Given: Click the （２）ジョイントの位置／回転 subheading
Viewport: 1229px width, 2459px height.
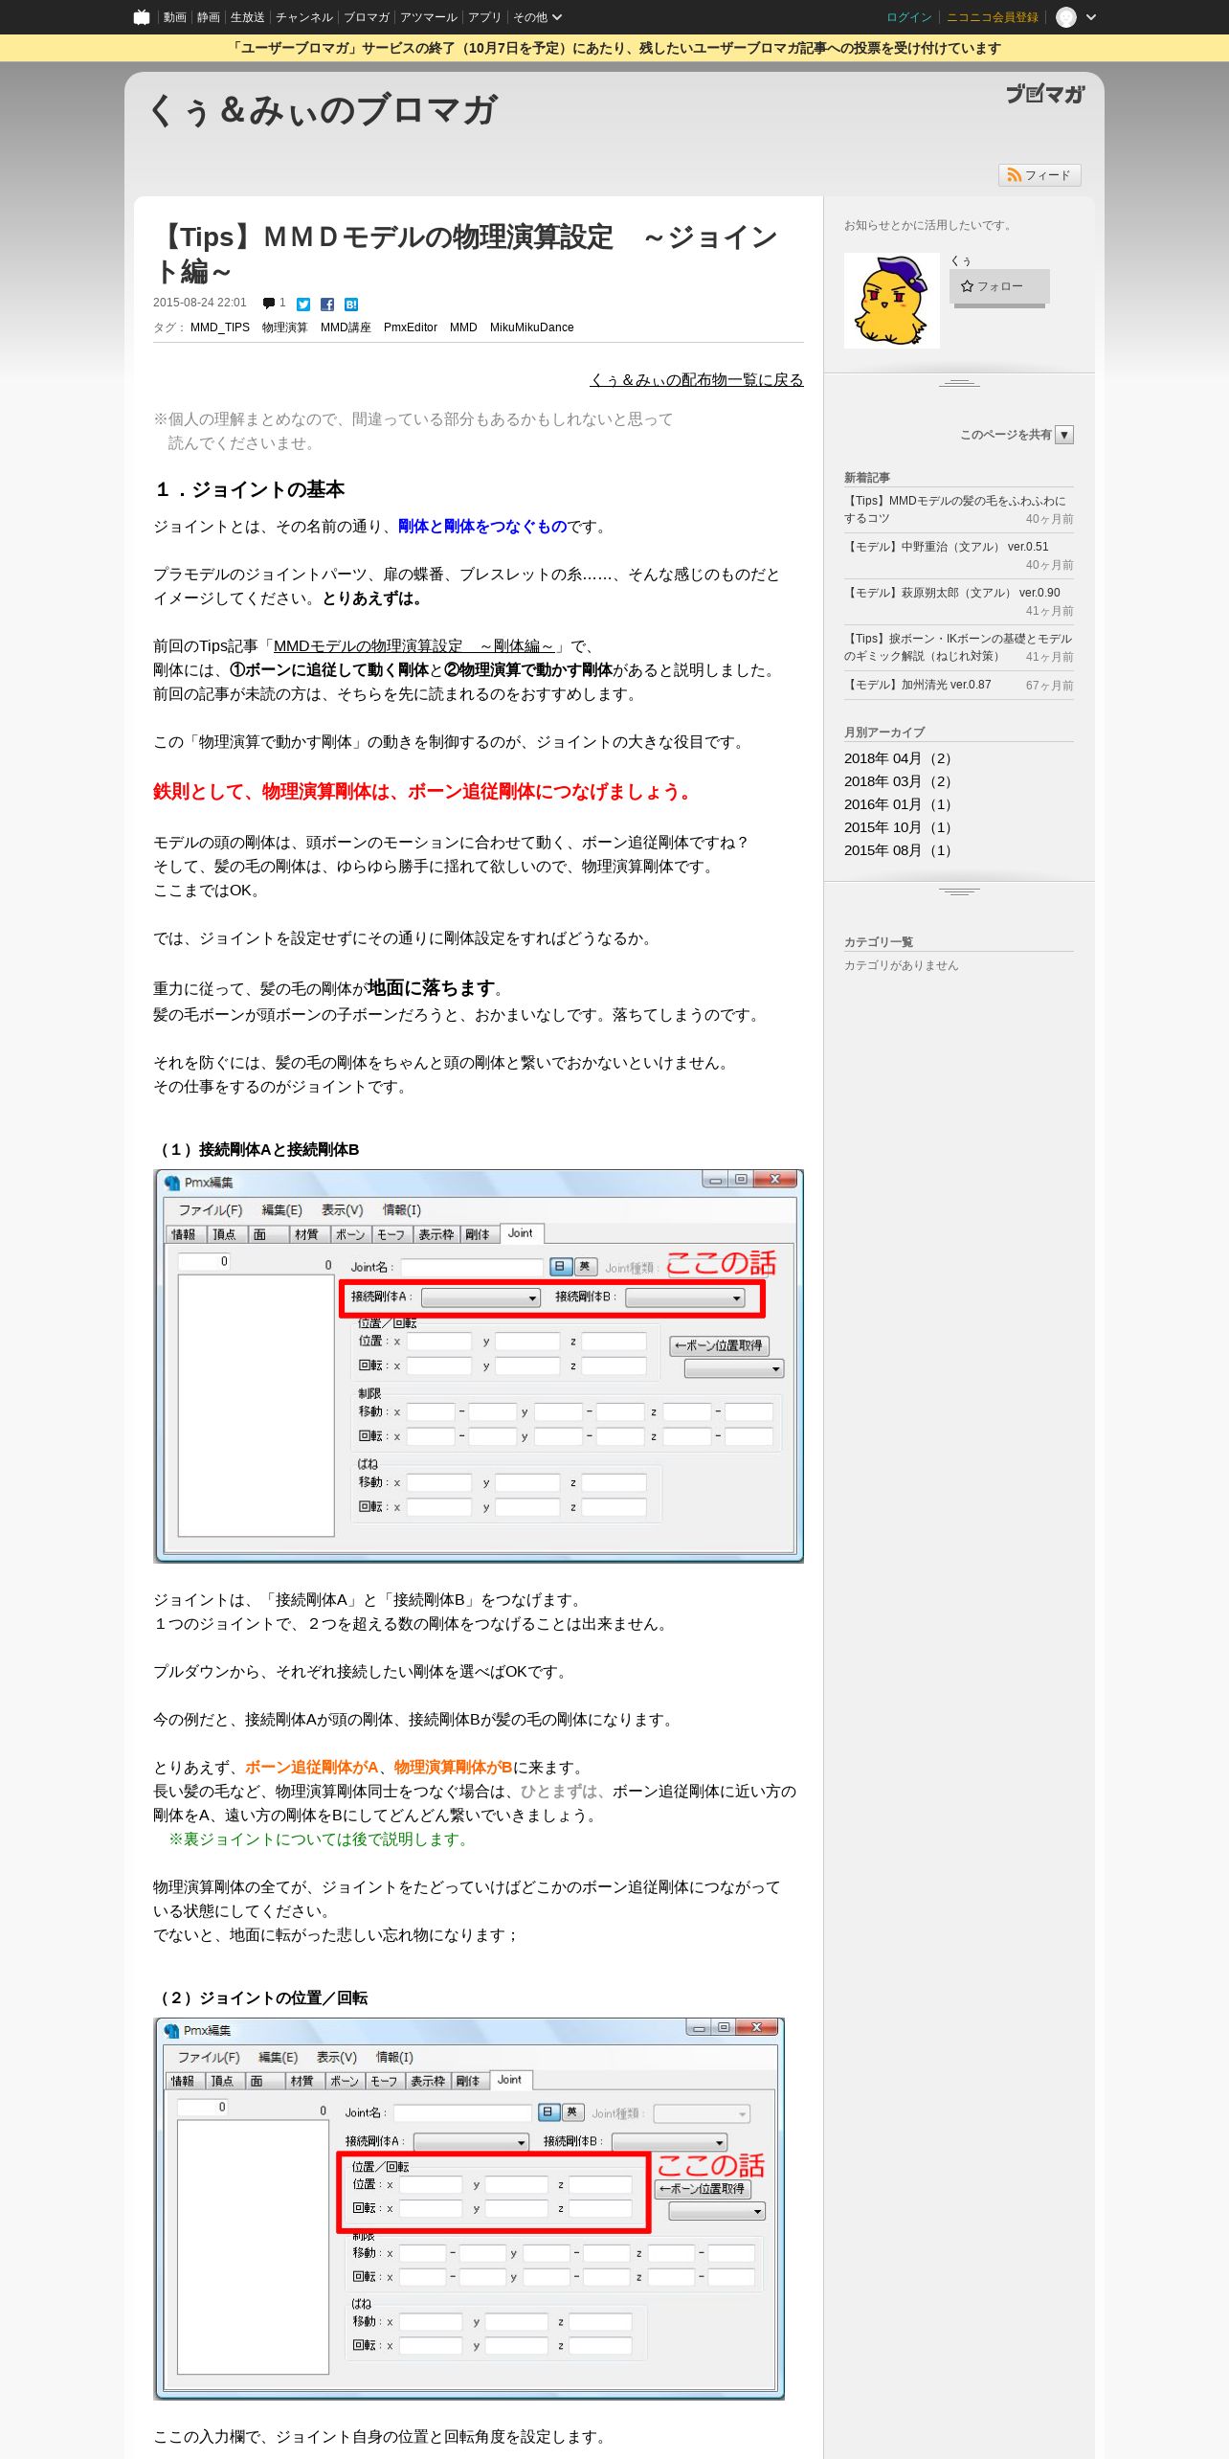Looking at the screenshot, I should [260, 1998].
